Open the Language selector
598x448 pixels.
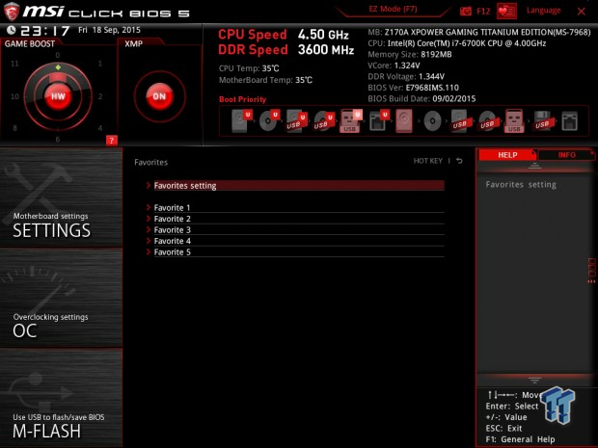[x=543, y=11]
